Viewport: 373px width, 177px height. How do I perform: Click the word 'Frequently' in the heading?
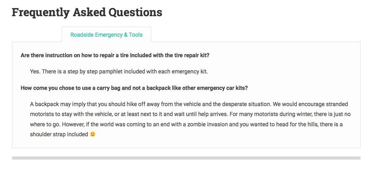[x=40, y=12]
